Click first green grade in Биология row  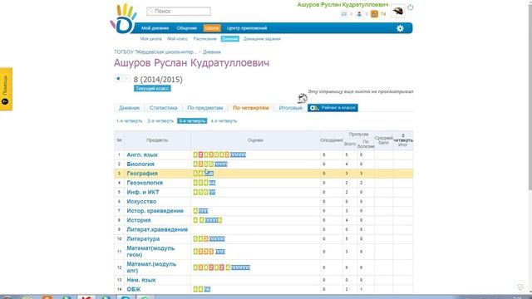195,164
